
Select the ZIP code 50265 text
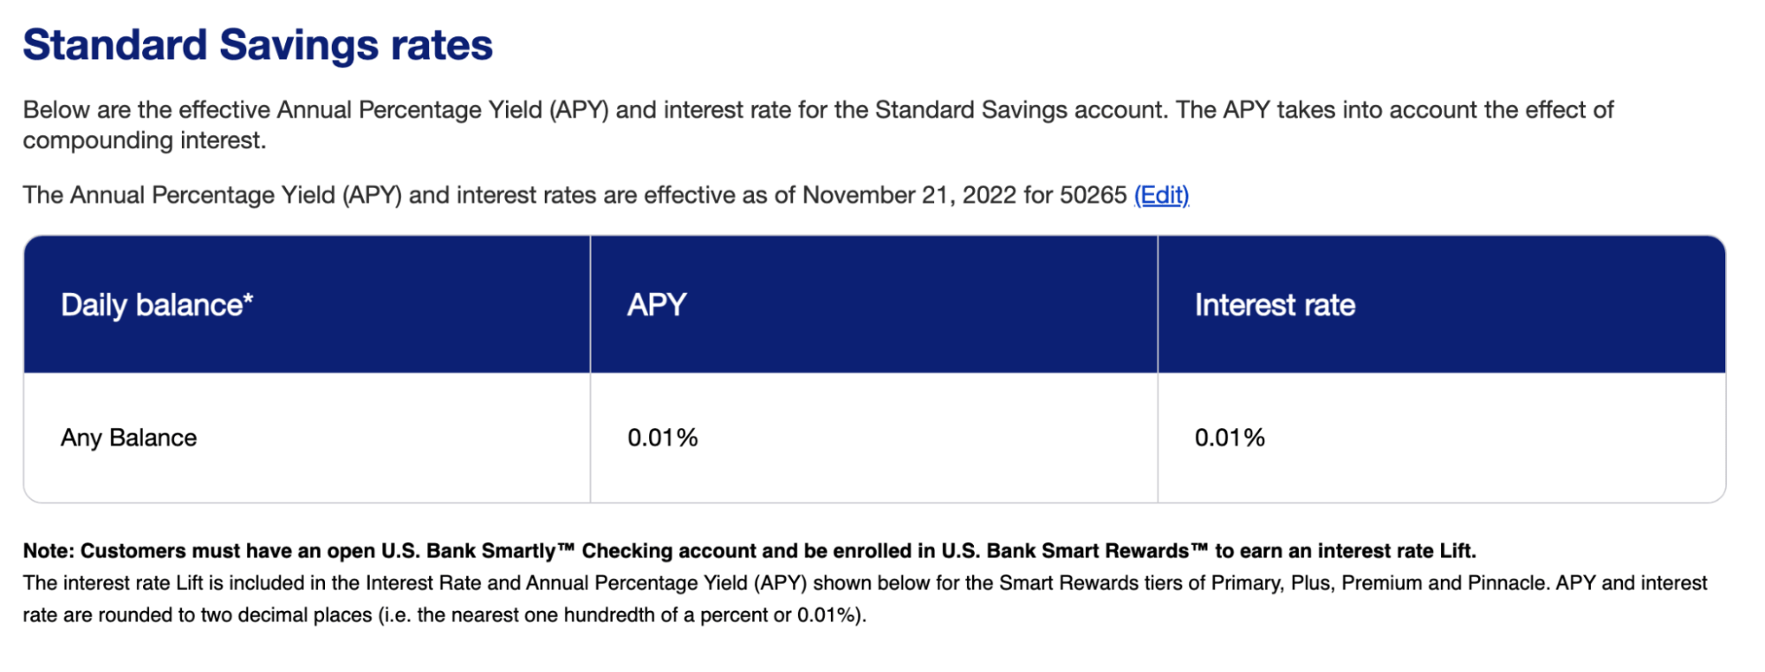(x=1093, y=196)
